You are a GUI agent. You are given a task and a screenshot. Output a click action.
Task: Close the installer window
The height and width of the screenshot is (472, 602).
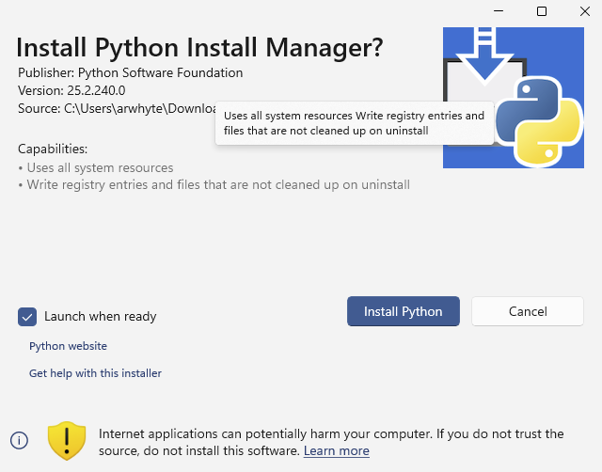coord(585,11)
